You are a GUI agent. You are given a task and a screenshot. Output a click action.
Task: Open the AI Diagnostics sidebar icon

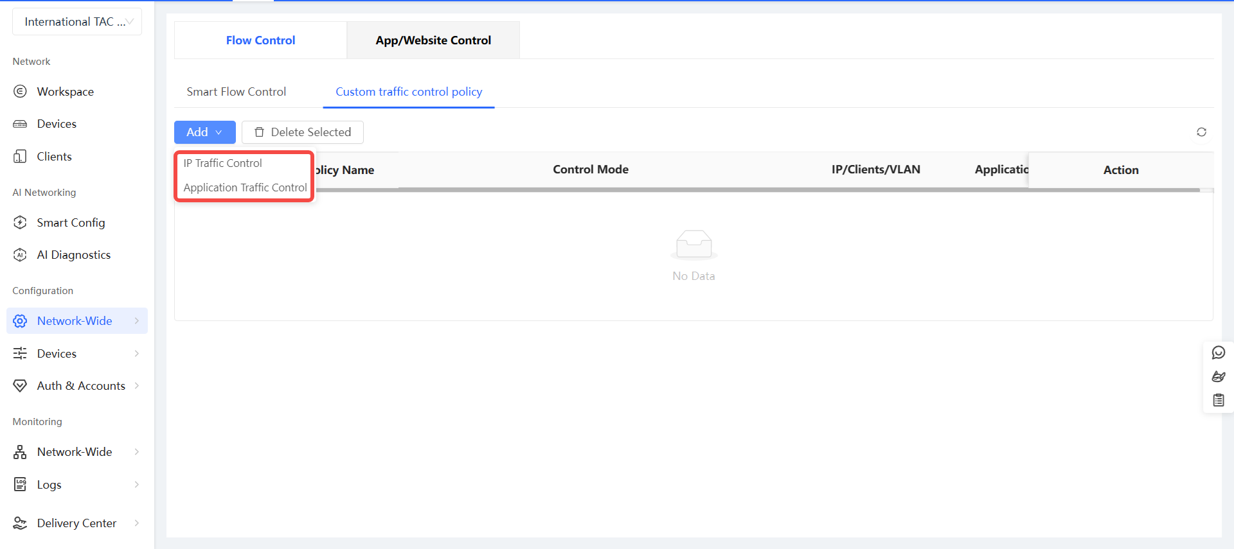coord(21,255)
